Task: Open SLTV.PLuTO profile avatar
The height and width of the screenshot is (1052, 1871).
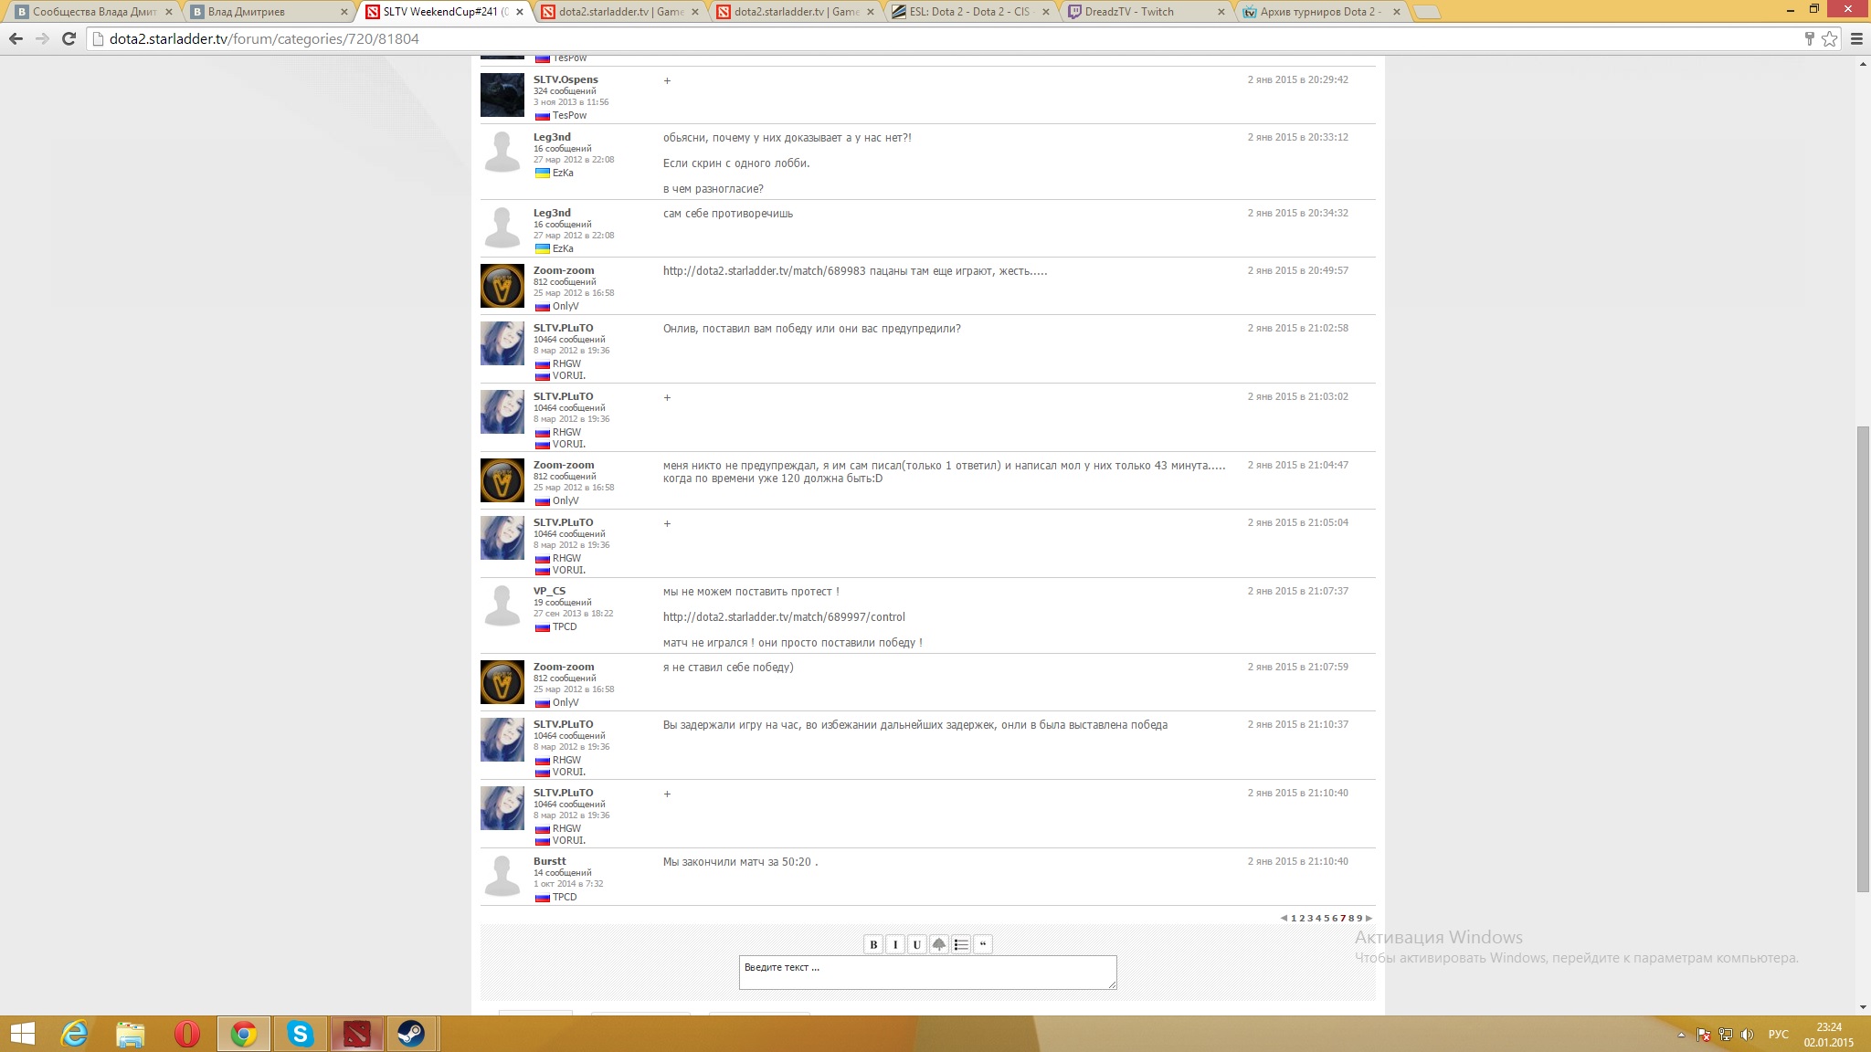Action: click(502, 343)
